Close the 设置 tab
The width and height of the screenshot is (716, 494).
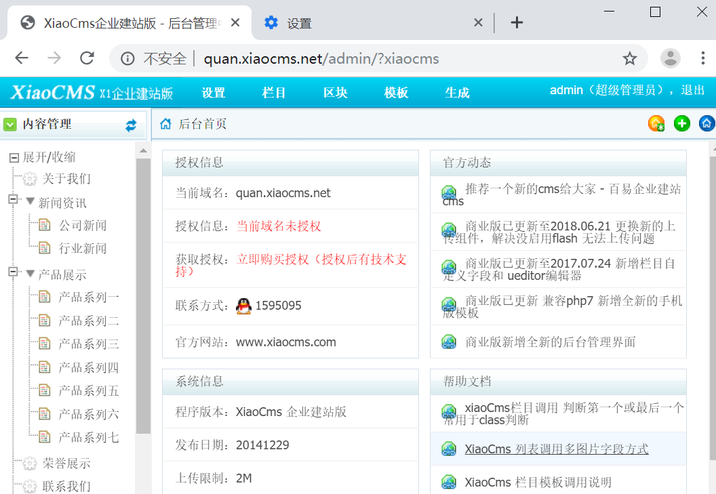pyautogui.click(x=478, y=22)
